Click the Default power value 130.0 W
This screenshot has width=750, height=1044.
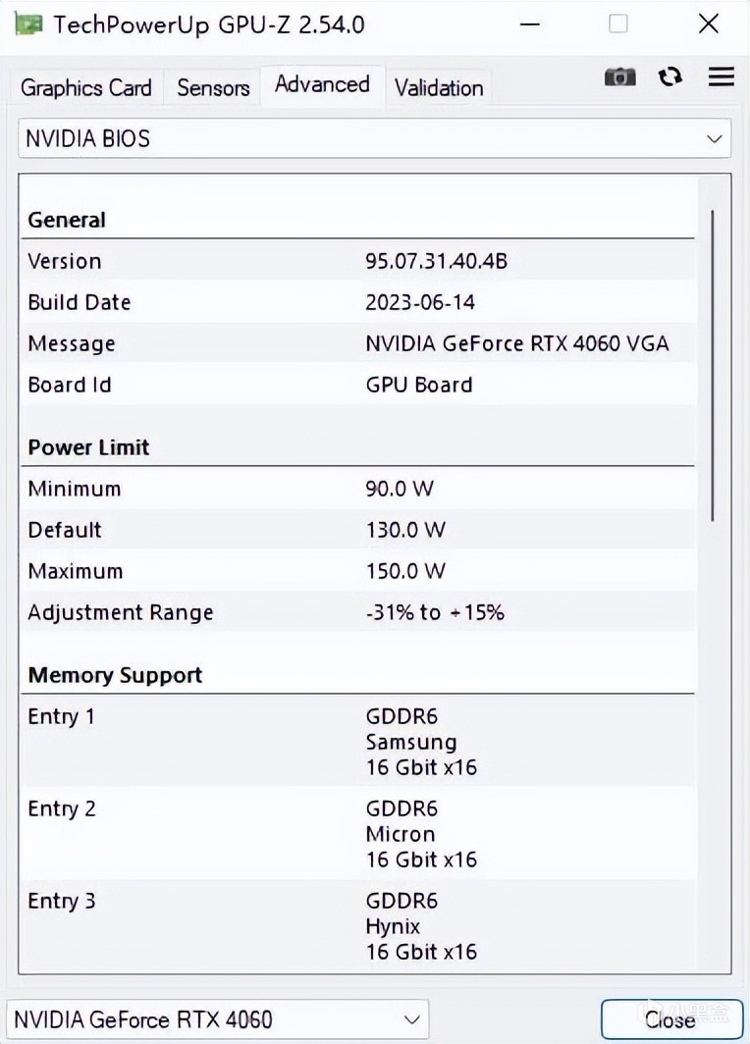tap(405, 530)
